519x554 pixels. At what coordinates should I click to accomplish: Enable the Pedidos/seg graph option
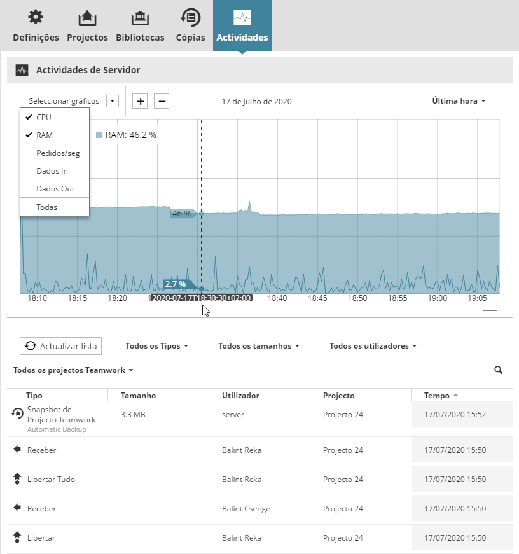(58, 153)
